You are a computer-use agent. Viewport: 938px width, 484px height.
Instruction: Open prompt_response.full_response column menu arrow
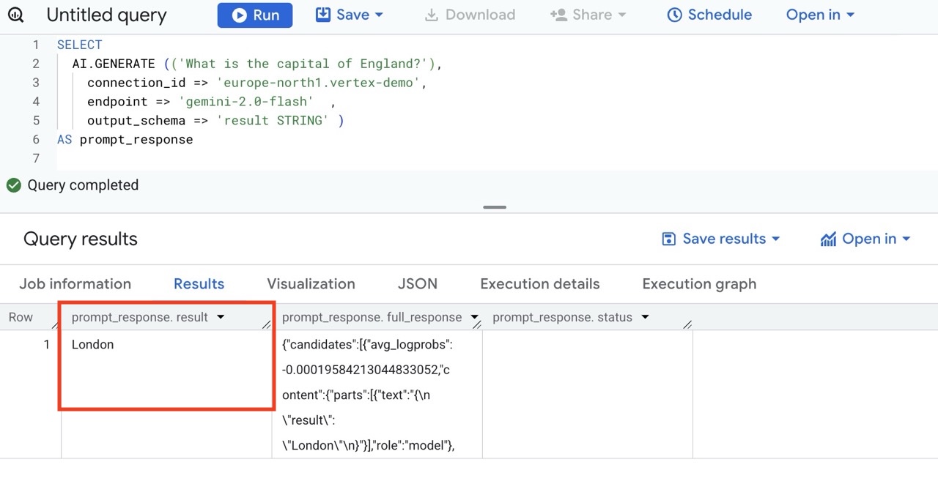tap(475, 317)
